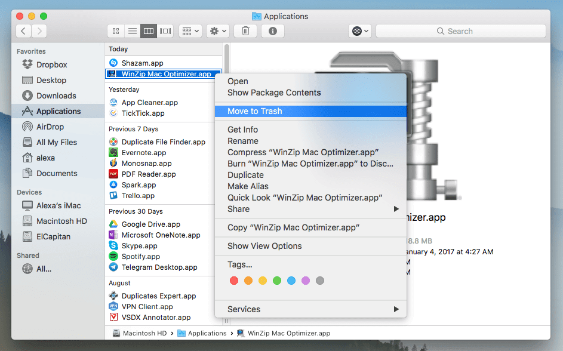The height and width of the screenshot is (351, 563).
Task: Open Dropbox in the sidebar
Action: point(51,64)
